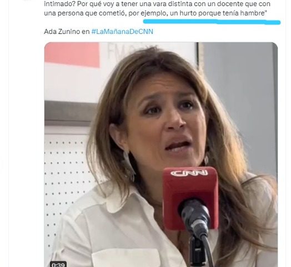Click the word 'hurto' in the tweet
The image size is (291, 267).
tap(188, 13)
